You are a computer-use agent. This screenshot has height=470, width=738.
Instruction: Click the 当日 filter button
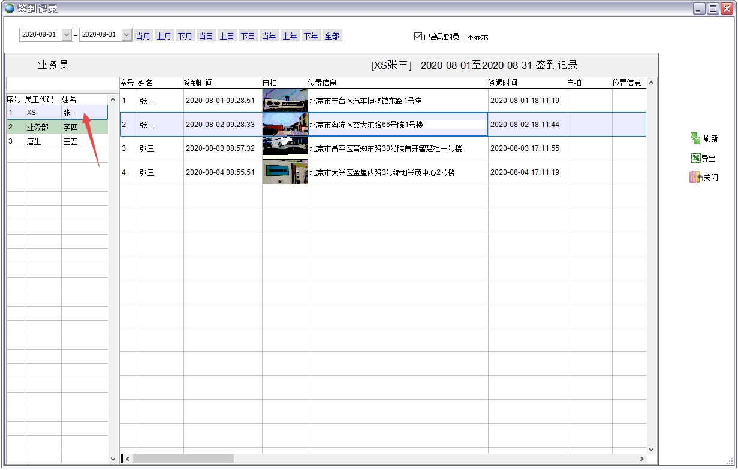pyautogui.click(x=206, y=35)
